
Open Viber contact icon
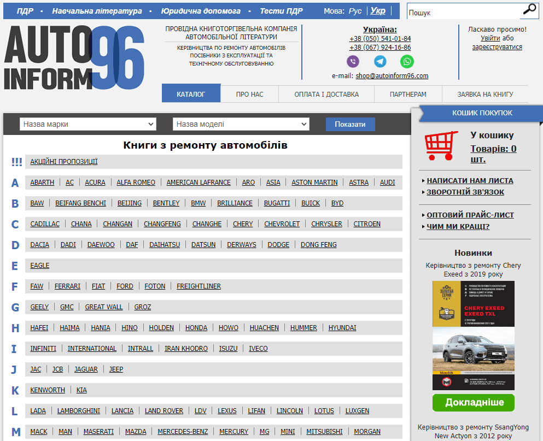pos(353,62)
